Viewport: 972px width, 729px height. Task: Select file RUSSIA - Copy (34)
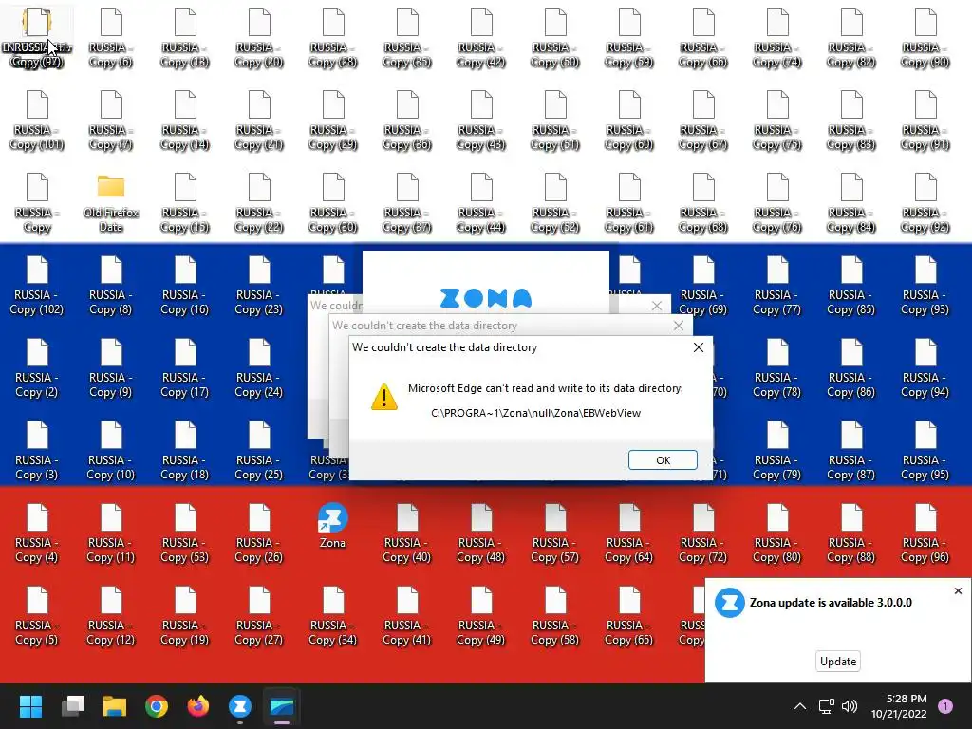point(333,615)
